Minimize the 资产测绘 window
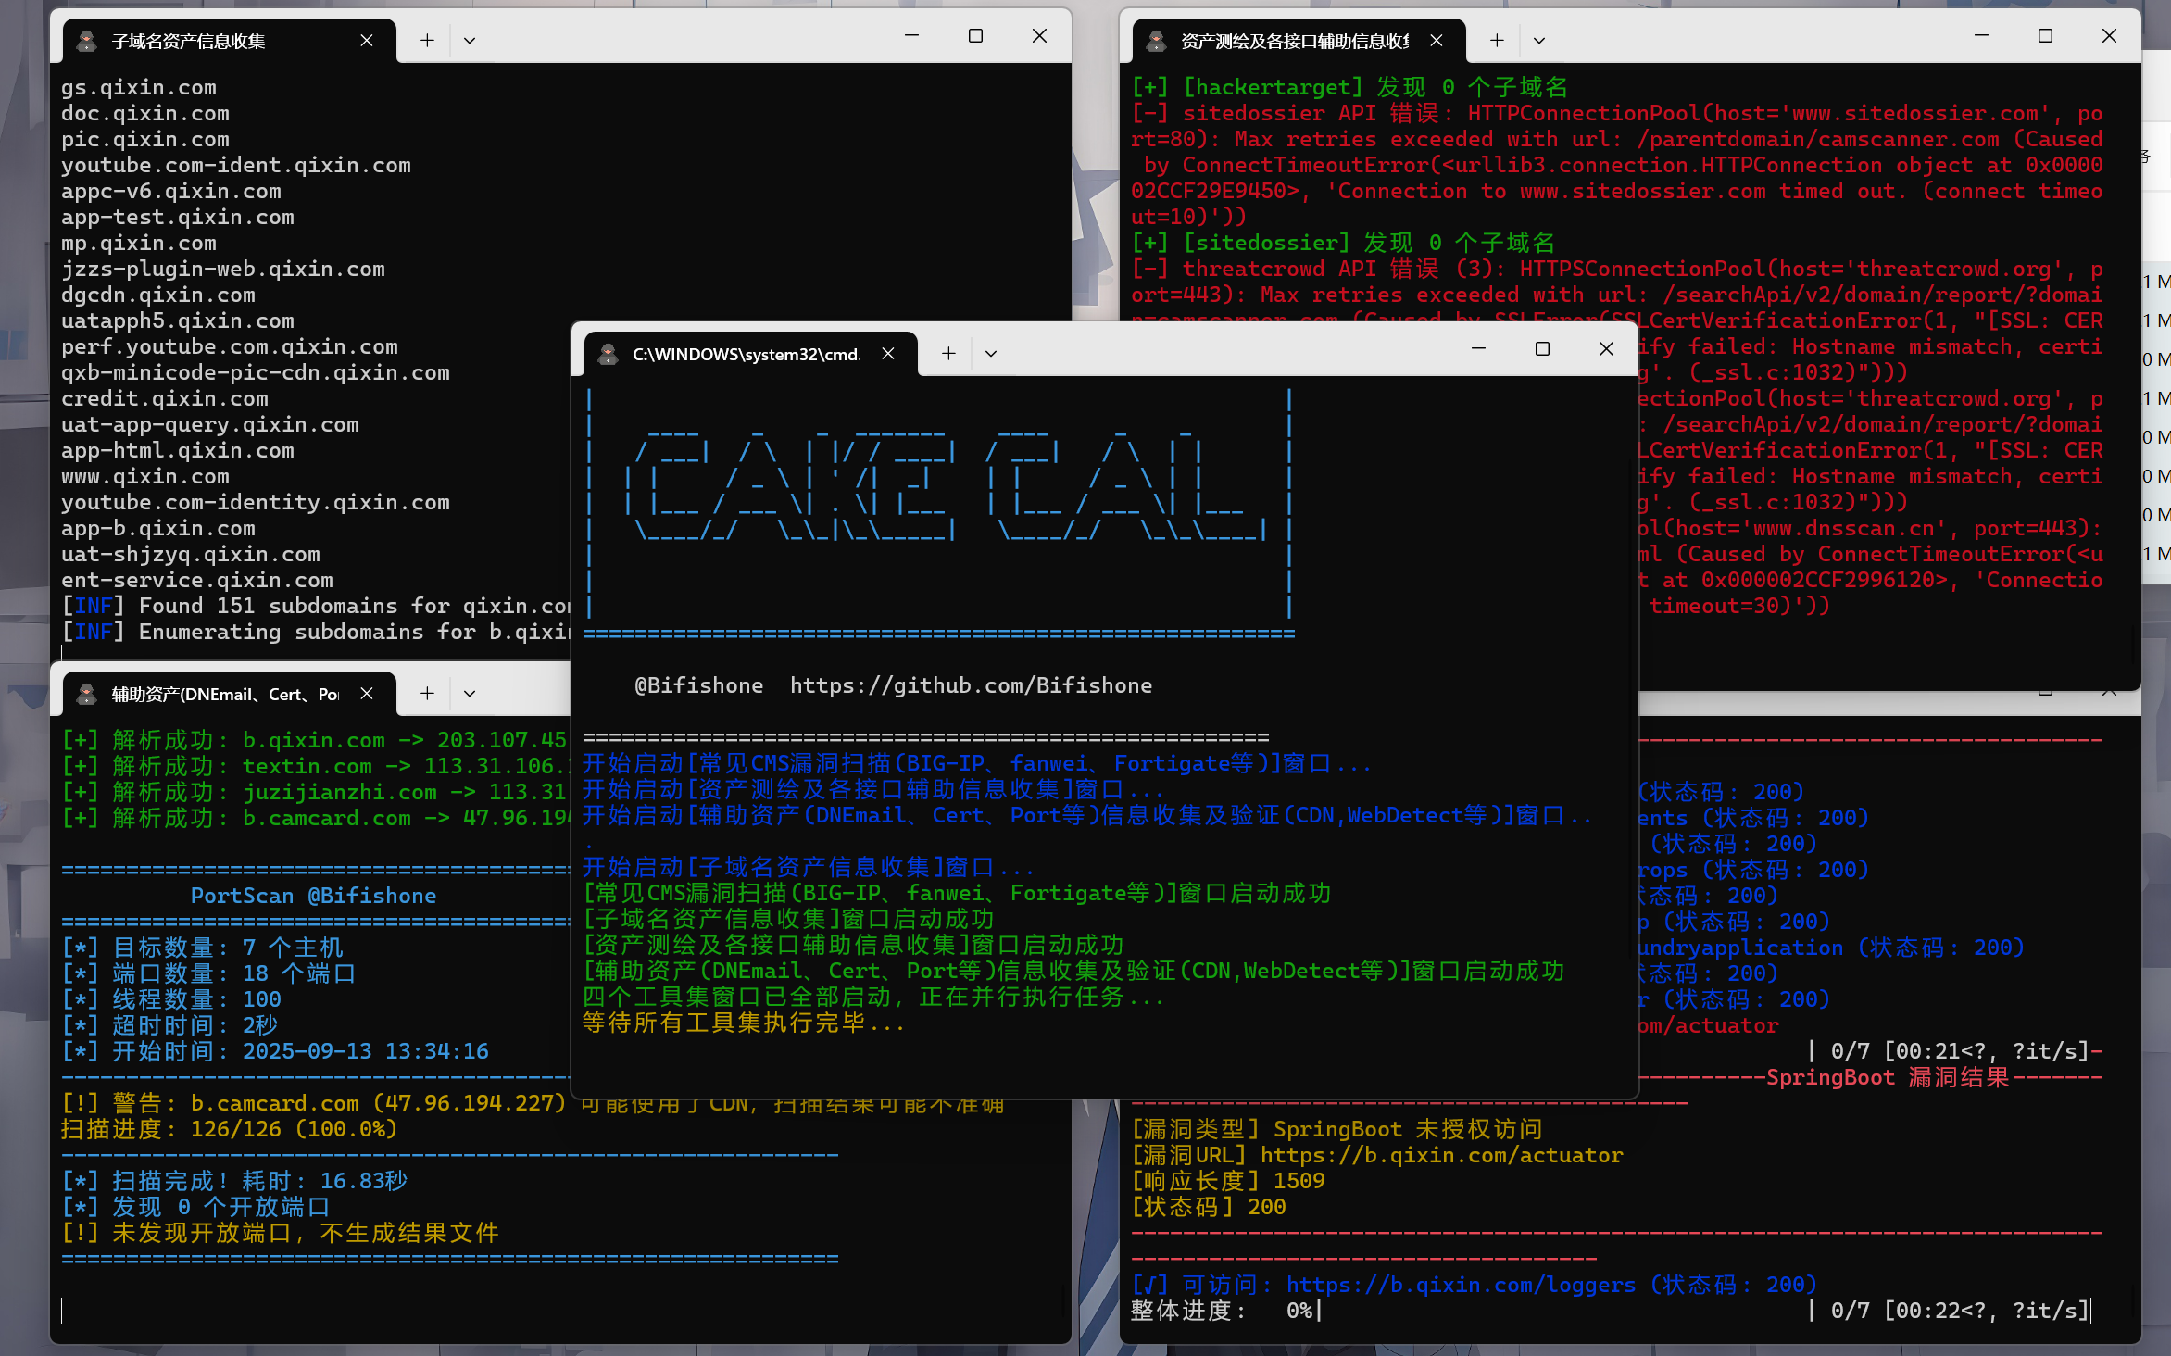This screenshot has height=1356, width=2171. click(1981, 35)
